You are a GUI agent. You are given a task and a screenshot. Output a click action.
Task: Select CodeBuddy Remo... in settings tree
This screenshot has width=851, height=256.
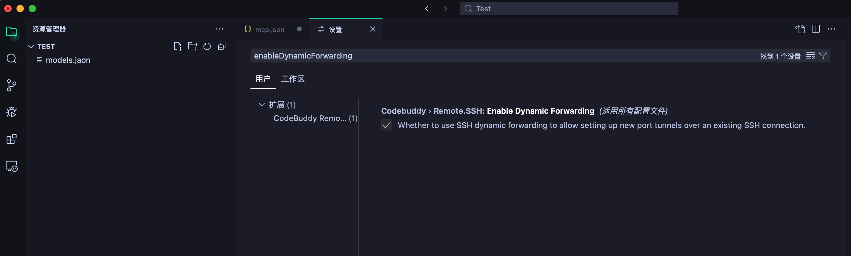pyautogui.click(x=310, y=118)
